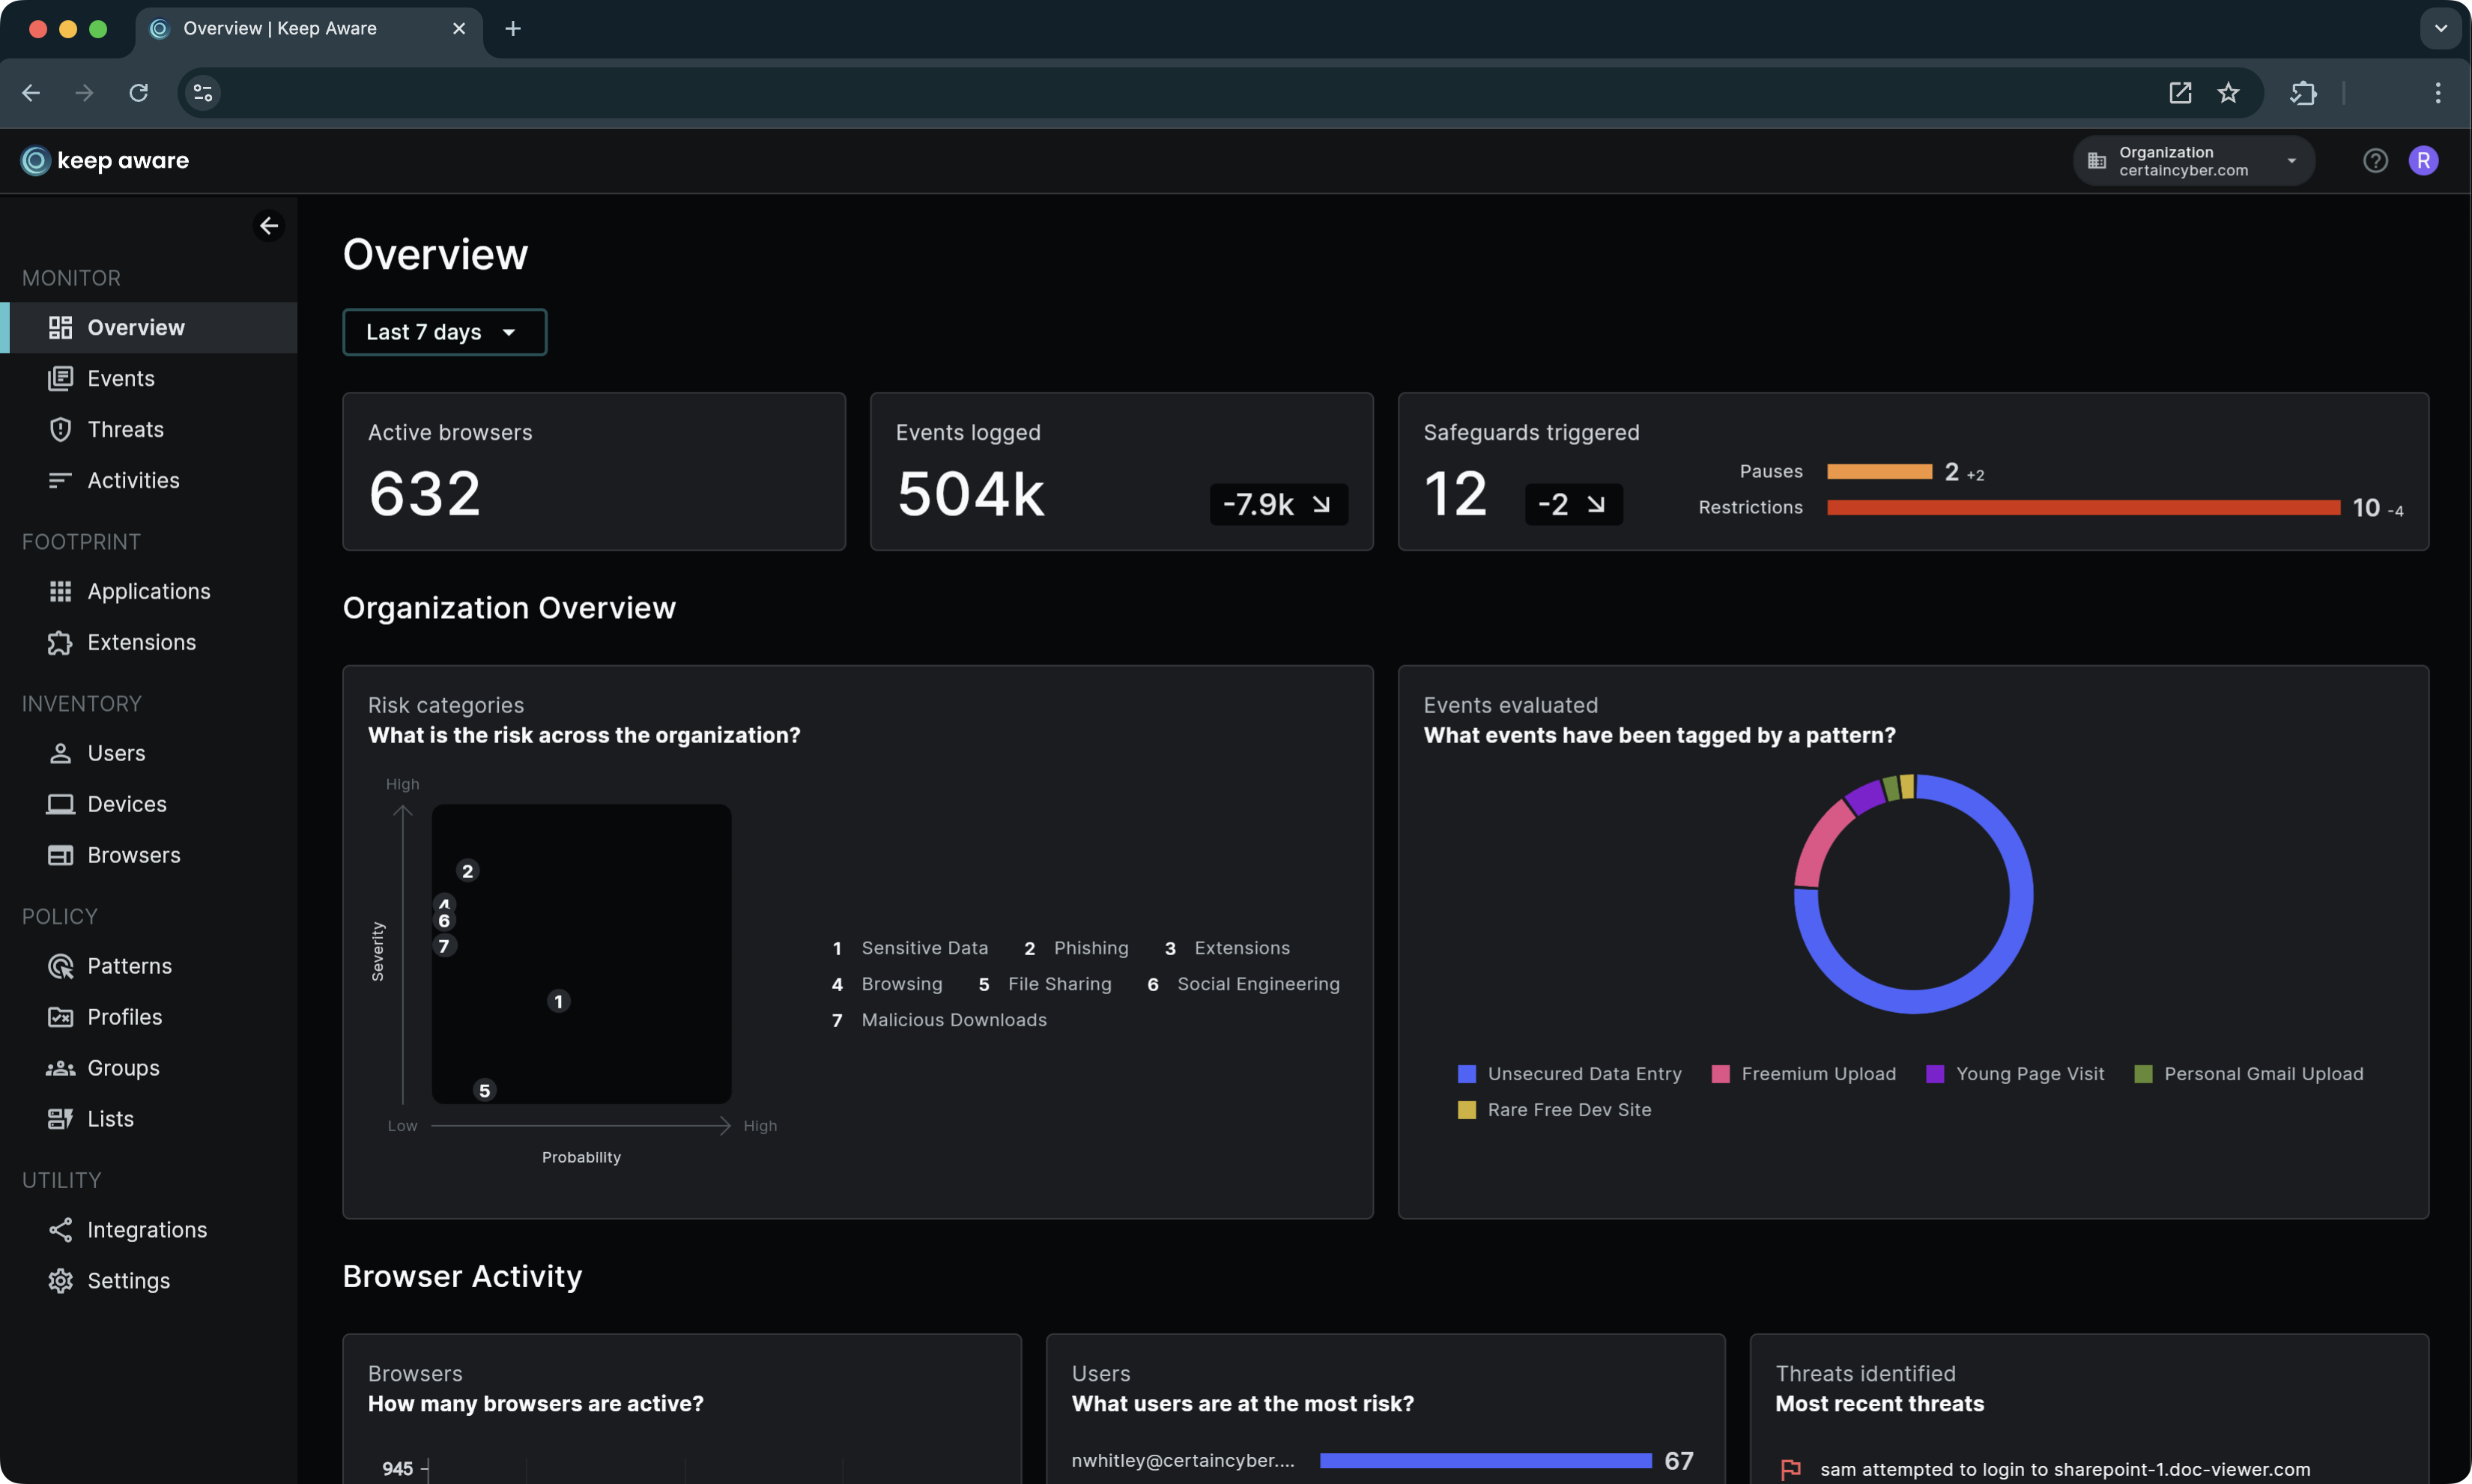2472x1484 pixels.
Task: Click the R profile avatar
Action: [x=2423, y=160]
